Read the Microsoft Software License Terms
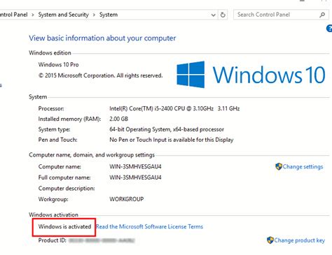 pyautogui.click(x=149, y=226)
